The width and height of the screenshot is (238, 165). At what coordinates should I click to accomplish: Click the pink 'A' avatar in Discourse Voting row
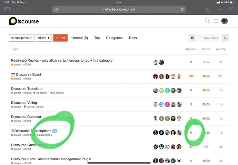[167, 104]
